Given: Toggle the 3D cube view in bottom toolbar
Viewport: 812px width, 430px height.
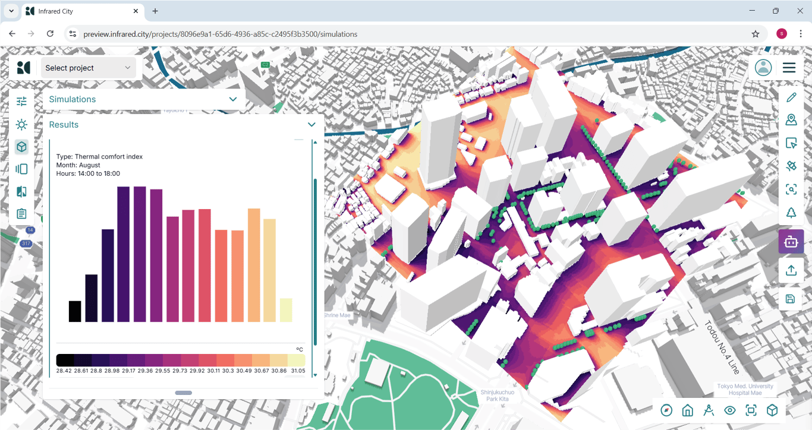Looking at the screenshot, I should point(772,410).
